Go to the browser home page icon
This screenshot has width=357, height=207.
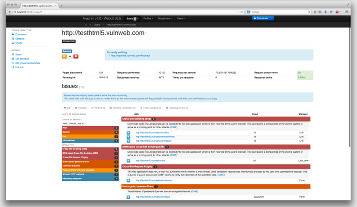[331, 12]
